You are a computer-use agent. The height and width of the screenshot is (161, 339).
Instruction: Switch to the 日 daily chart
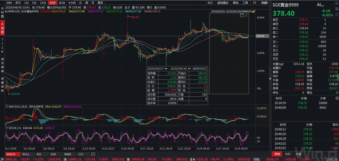click(x=80, y=3)
